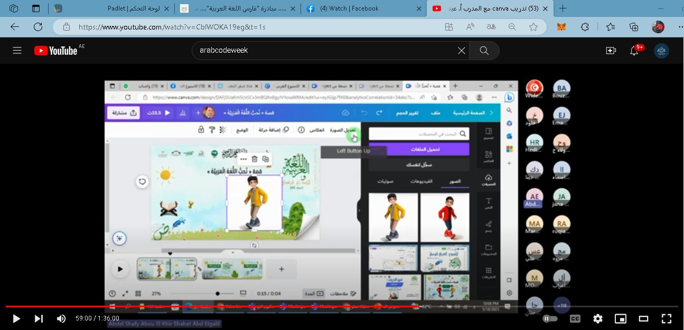Refresh the YouTube page
Viewport: 684px width, 330px height.
(38, 27)
